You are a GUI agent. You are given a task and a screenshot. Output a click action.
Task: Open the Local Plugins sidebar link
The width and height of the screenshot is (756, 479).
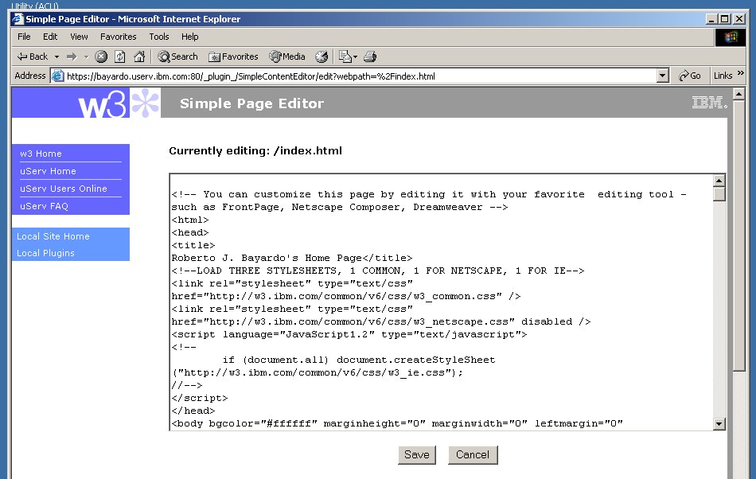pos(46,253)
